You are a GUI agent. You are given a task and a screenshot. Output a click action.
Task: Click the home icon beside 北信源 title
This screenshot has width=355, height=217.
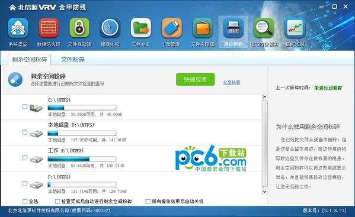click(12, 8)
